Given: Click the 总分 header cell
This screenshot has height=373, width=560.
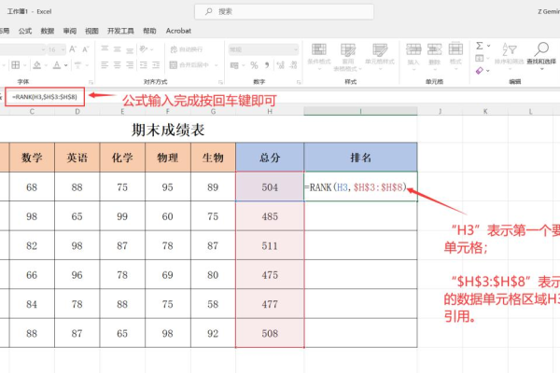Looking at the screenshot, I should [x=270, y=158].
